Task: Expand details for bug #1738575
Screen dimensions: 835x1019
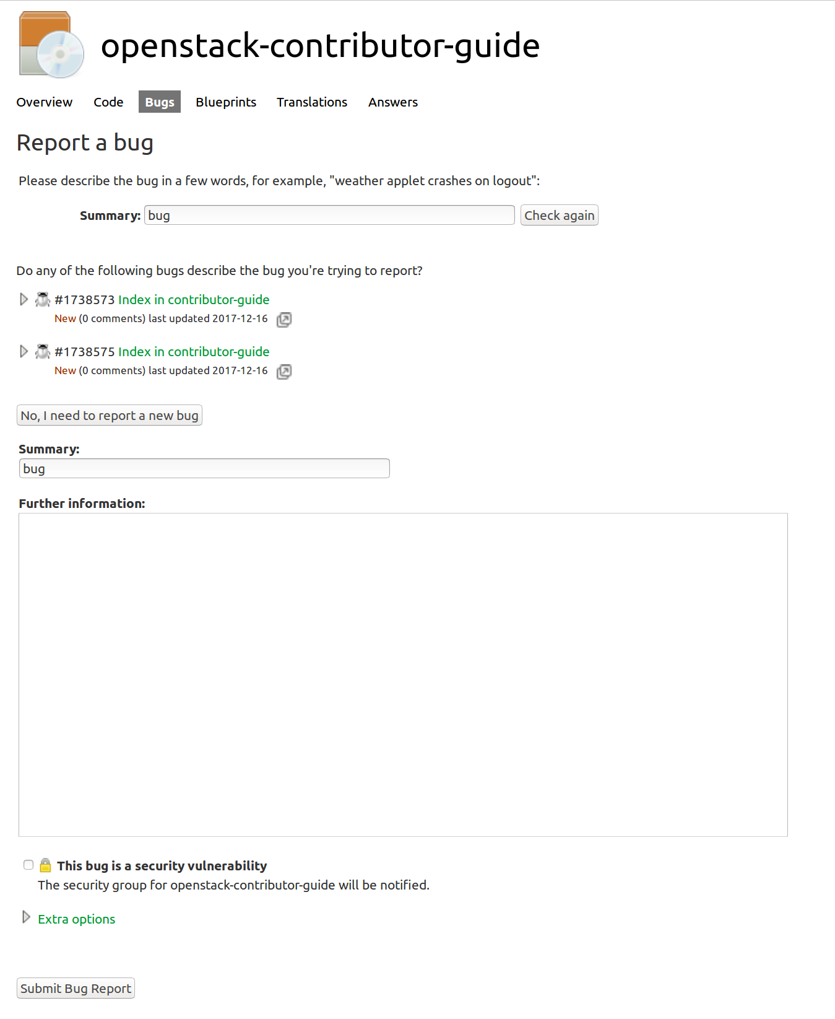Action: point(24,352)
